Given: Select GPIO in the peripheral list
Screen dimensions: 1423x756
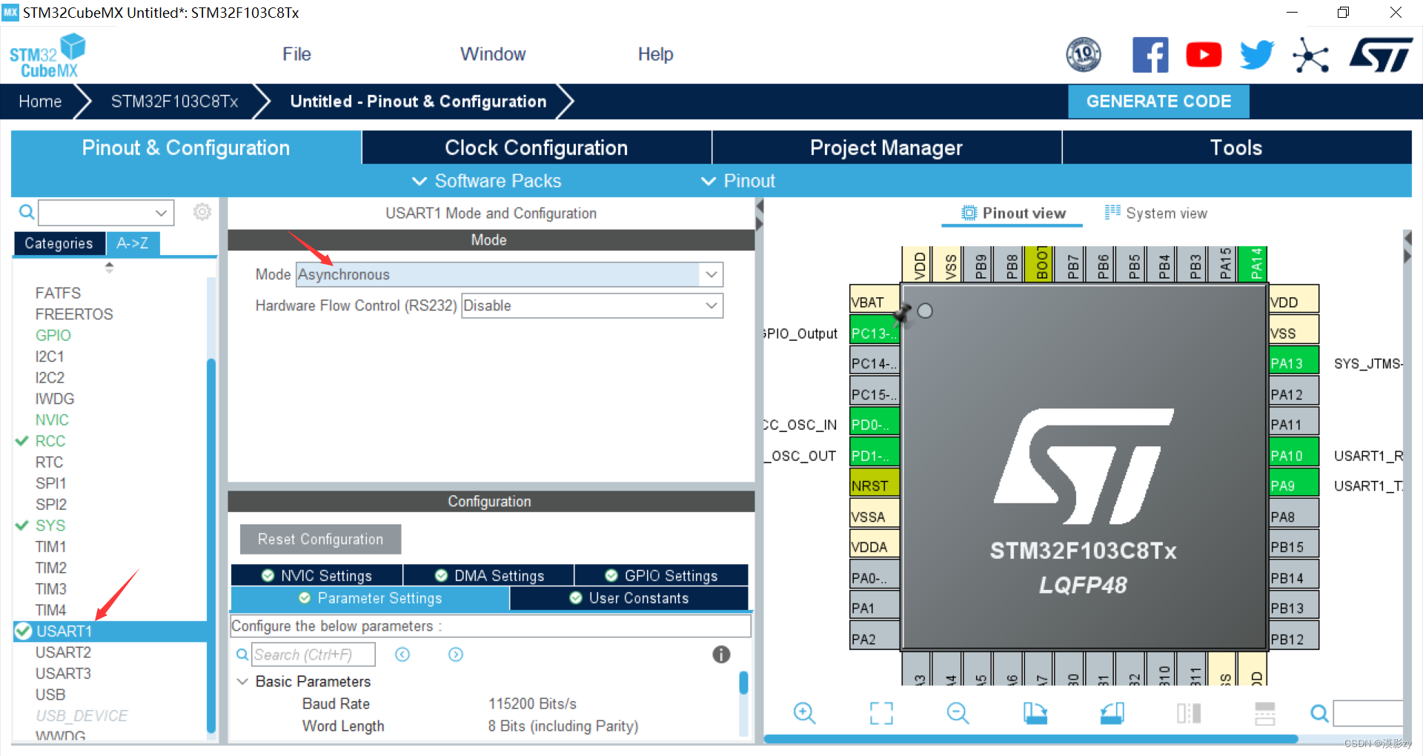Looking at the screenshot, I should click(53, 335).
